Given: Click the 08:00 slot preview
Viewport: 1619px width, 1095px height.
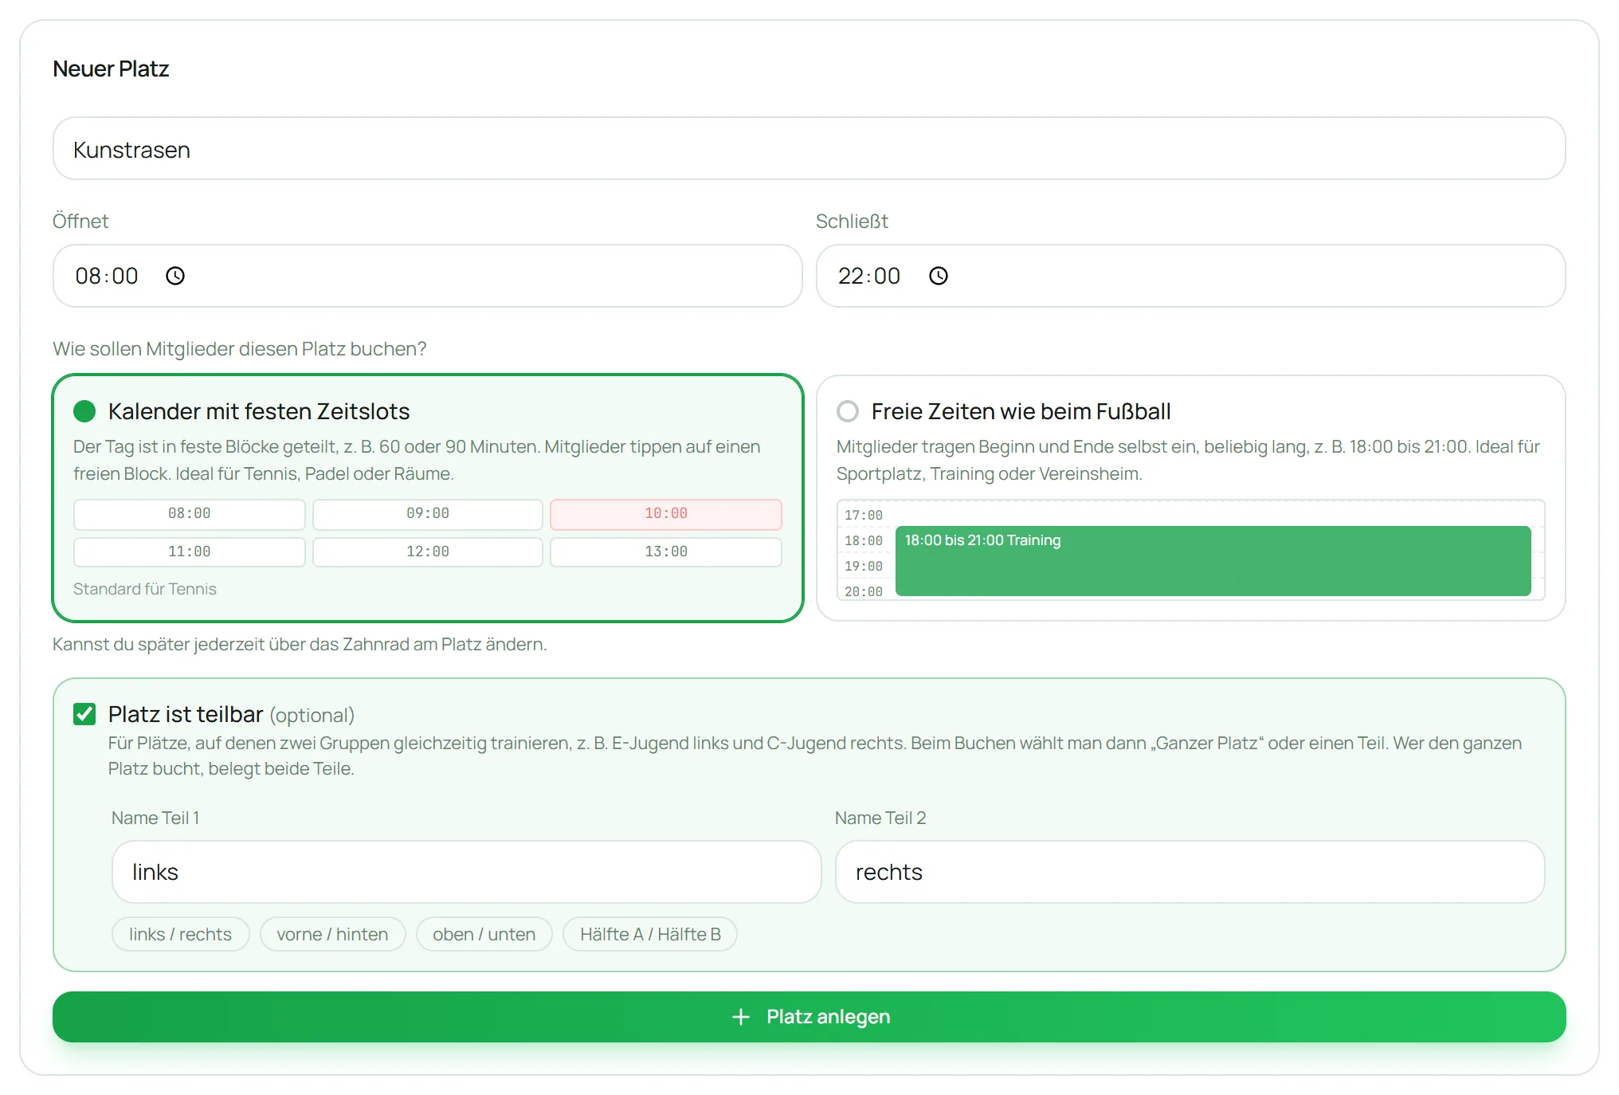Looking at the screenshot, I should coord(190,514).
